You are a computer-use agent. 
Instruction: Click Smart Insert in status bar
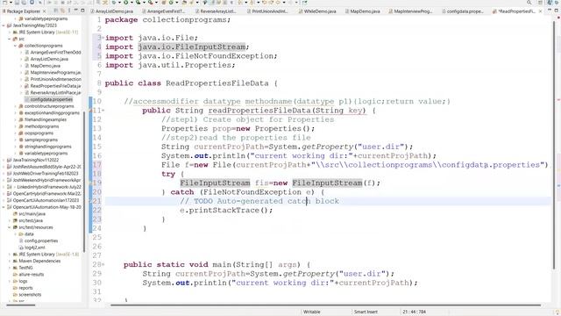pyautogui.click(x=366, y=312)
